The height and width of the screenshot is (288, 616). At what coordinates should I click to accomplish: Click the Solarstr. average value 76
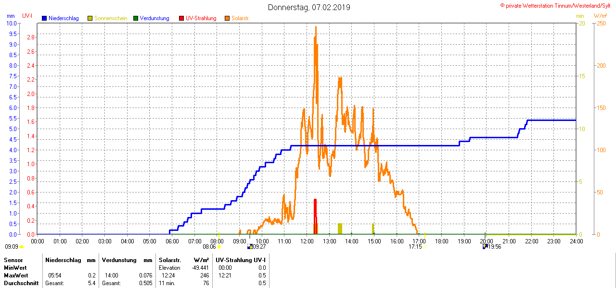[206, 283]
